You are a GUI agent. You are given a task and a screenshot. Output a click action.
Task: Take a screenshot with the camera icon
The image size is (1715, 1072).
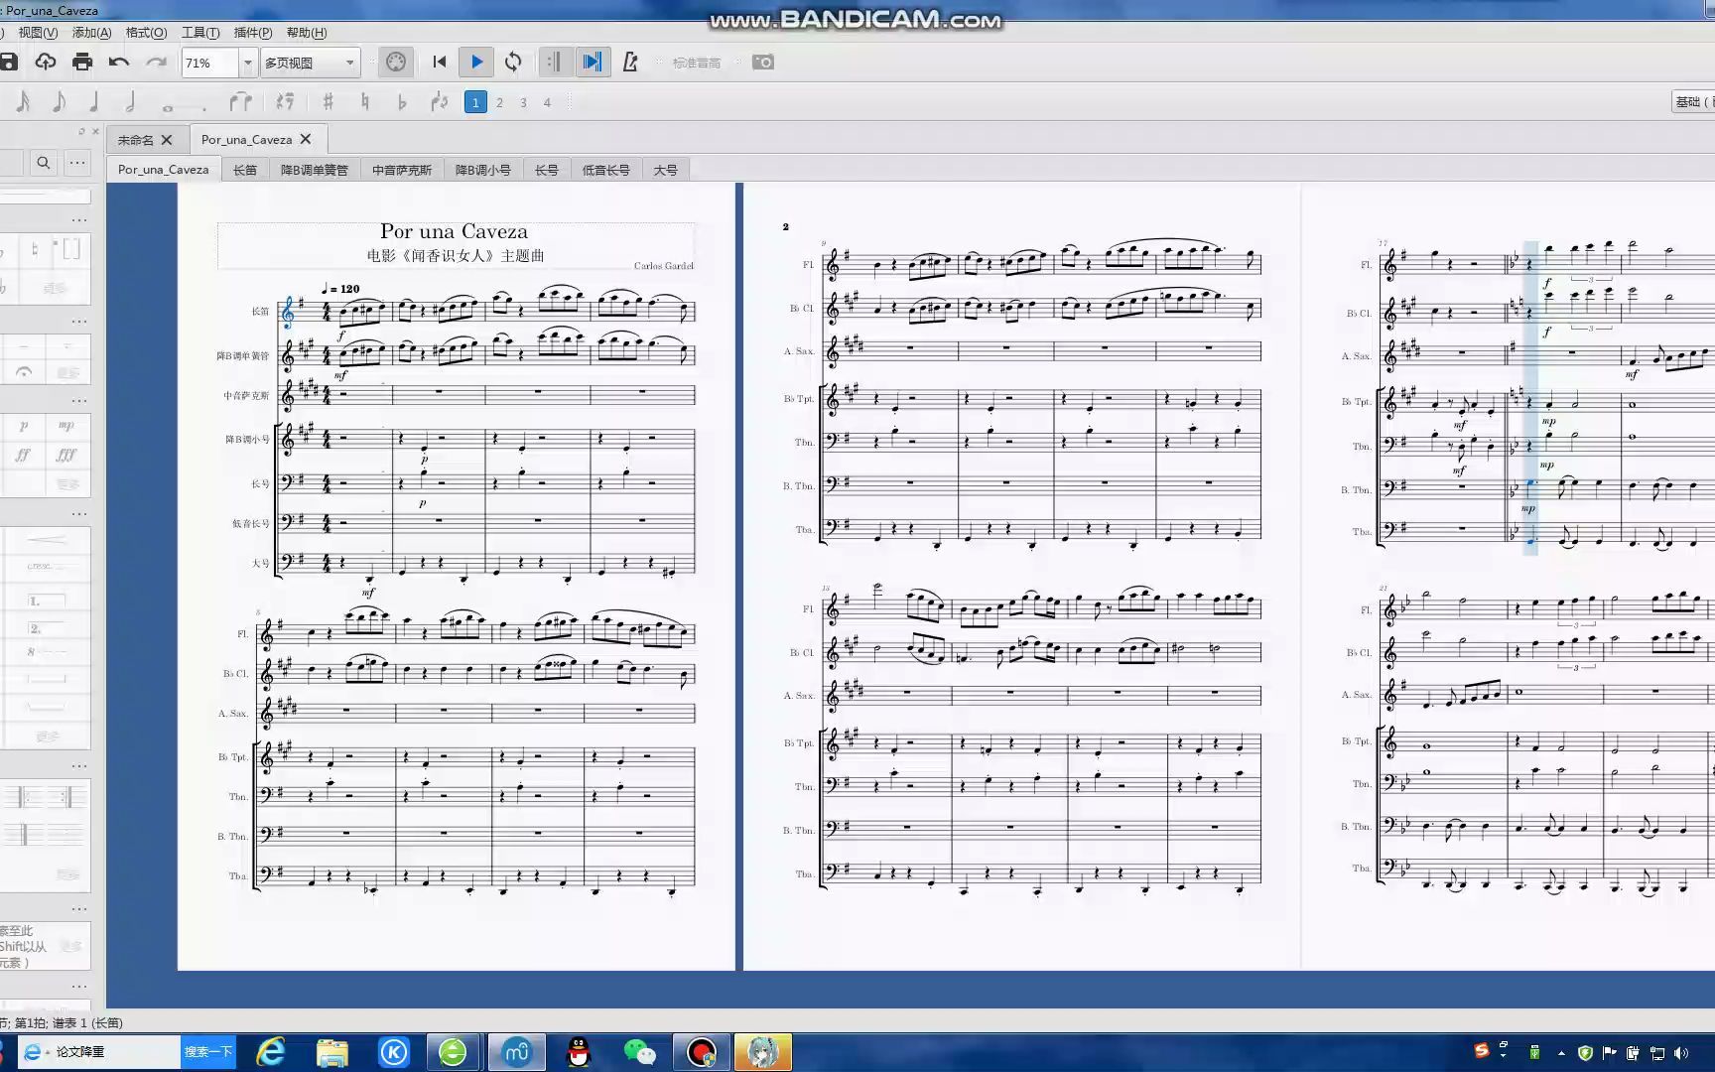763,62
